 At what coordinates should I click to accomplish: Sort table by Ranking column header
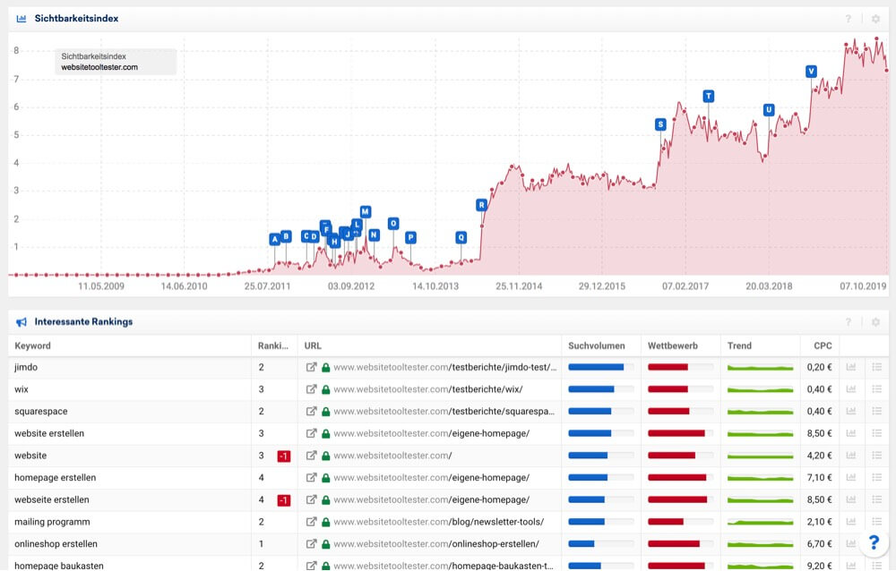tap(273, 346)
